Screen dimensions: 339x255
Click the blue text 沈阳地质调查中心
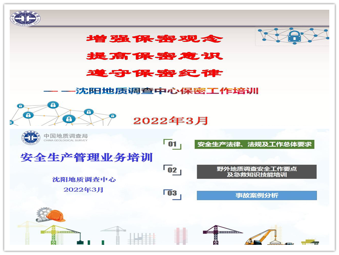point(84,180)
